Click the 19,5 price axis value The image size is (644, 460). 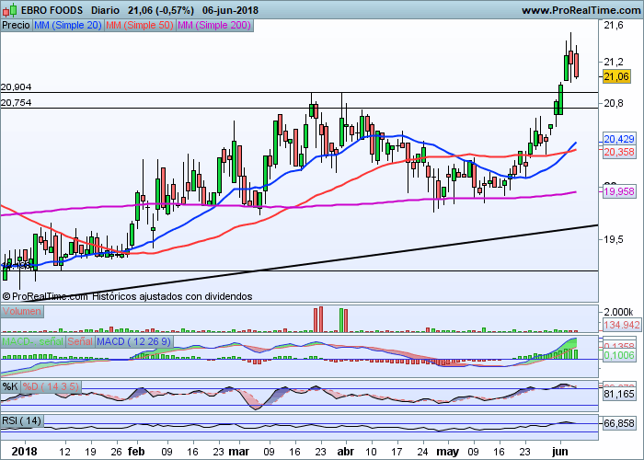point(614,239)
